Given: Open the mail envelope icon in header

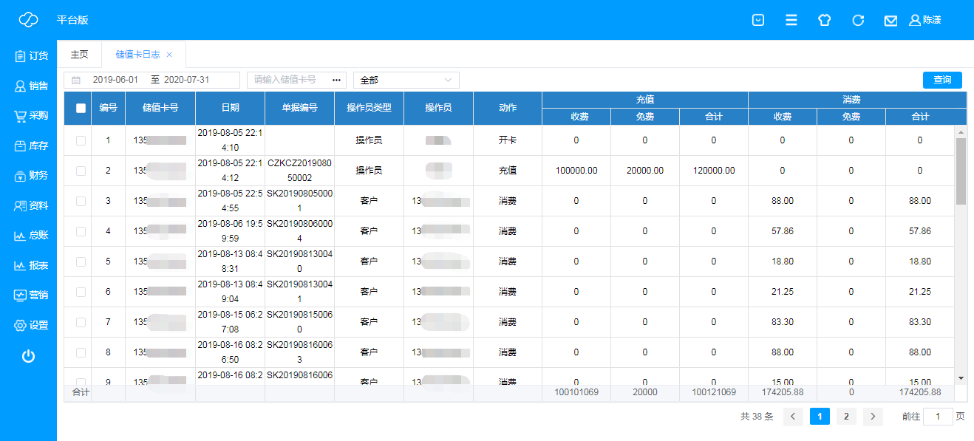Looking at the screenshot, I should 890,21.
